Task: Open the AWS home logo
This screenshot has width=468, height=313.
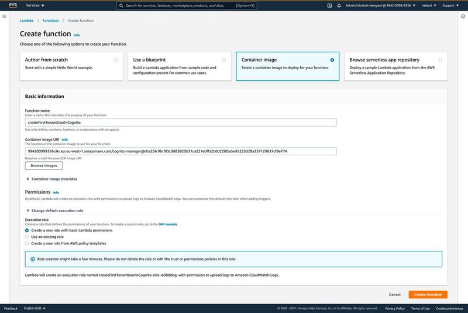Action: click(x=13, y=5)
